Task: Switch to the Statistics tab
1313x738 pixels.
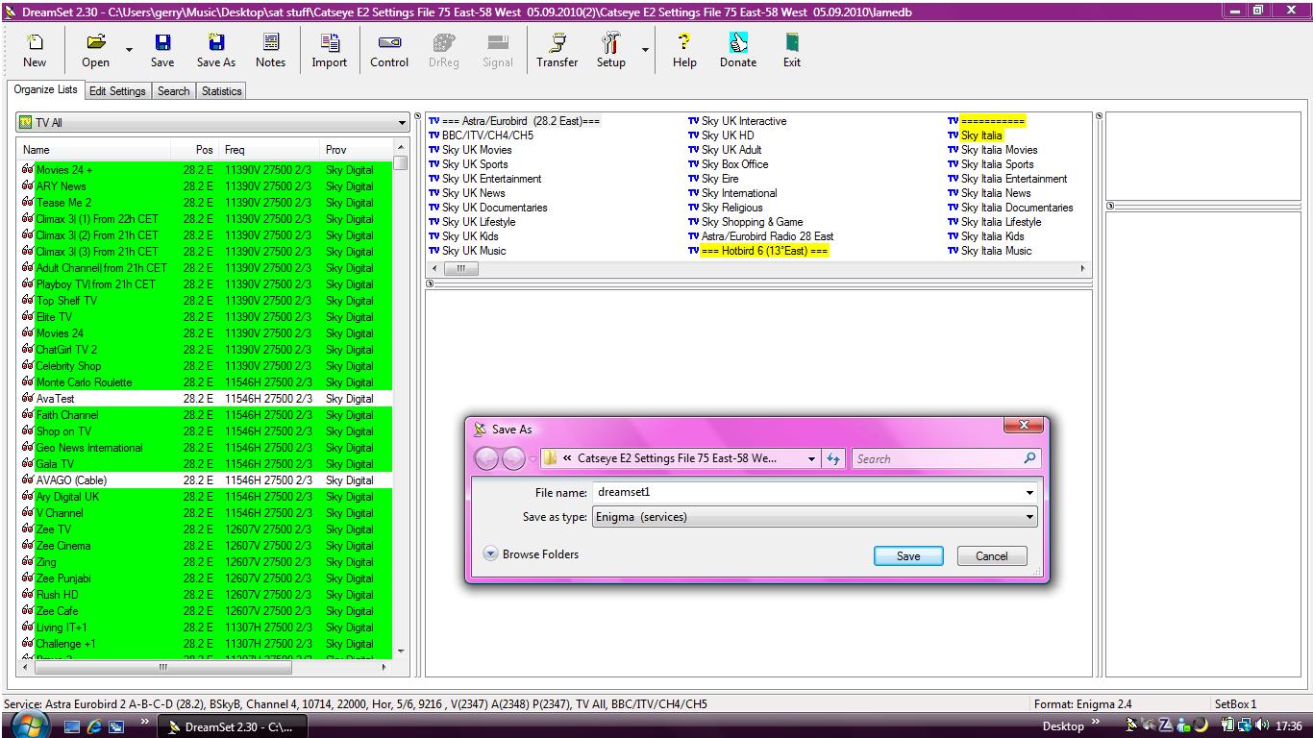Action: [x=221, y=90]
